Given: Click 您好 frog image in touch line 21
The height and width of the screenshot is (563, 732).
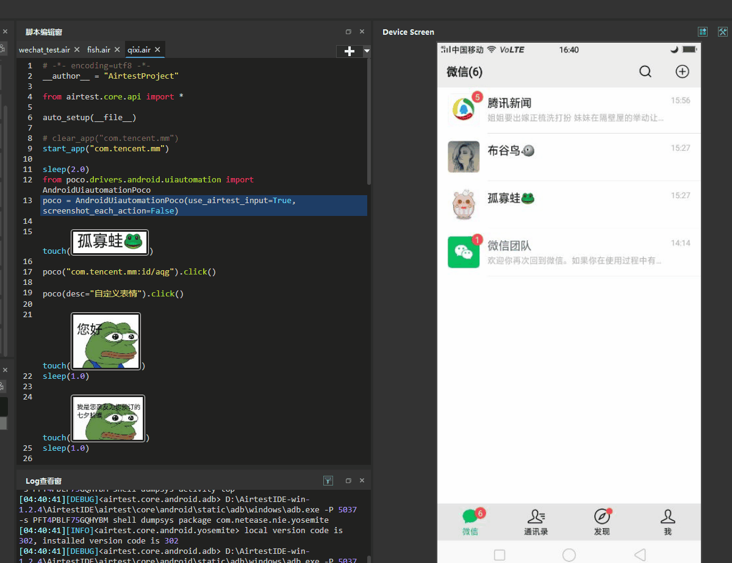Looking at the screenshot, I should pyautogui.click(x=106, y=340).
